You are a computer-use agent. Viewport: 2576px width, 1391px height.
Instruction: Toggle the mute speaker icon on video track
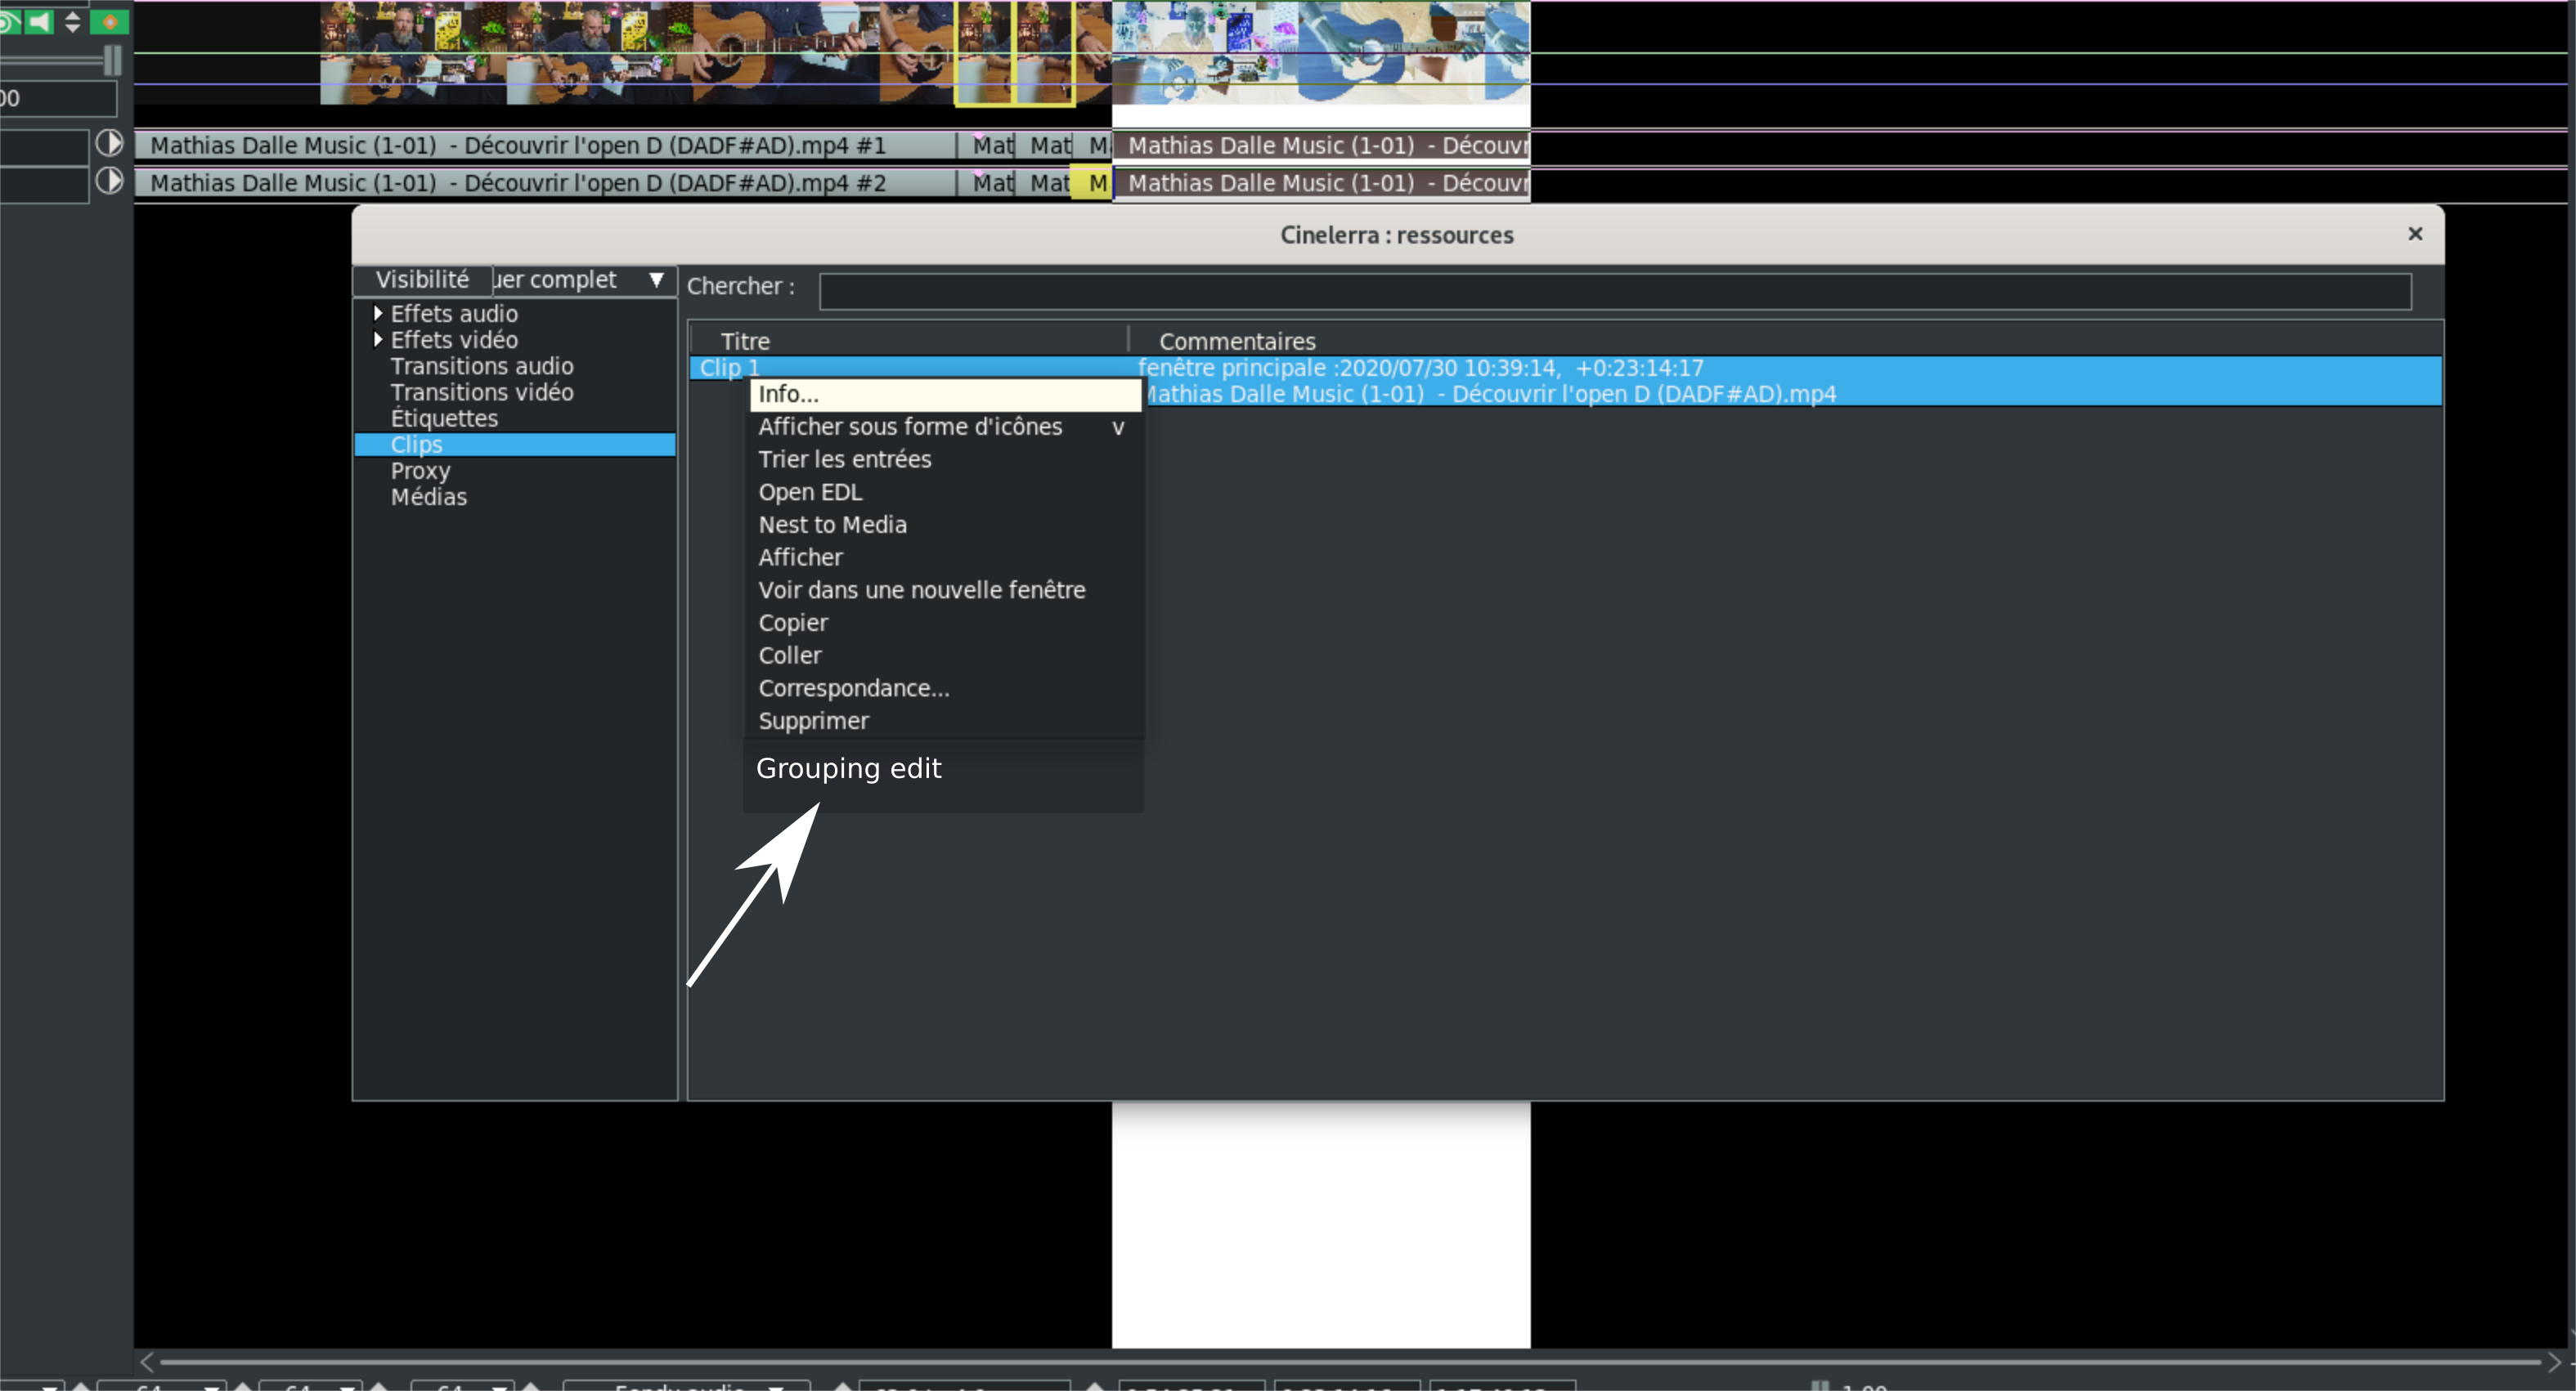[x=38, y=21]
